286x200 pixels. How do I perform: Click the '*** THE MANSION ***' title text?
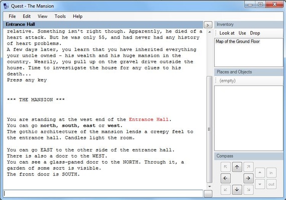(x=36, y=99)
